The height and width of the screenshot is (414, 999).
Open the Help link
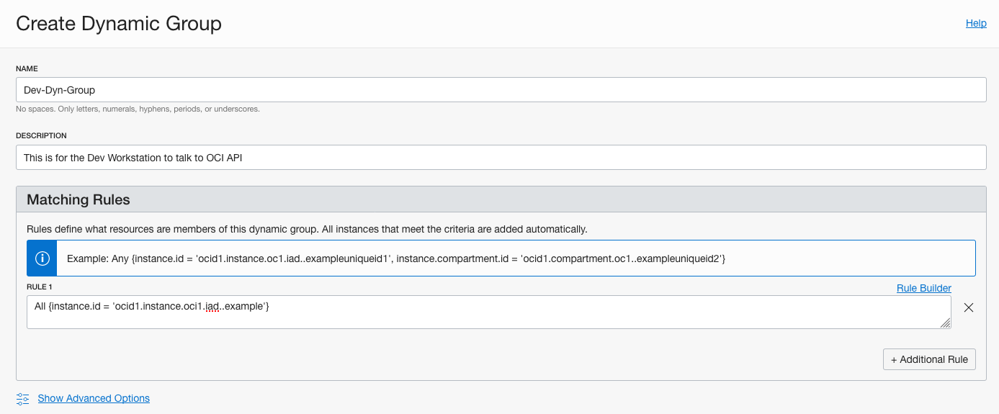[x=975, y=23]
